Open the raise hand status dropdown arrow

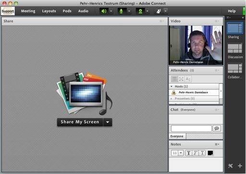point(166,11)
